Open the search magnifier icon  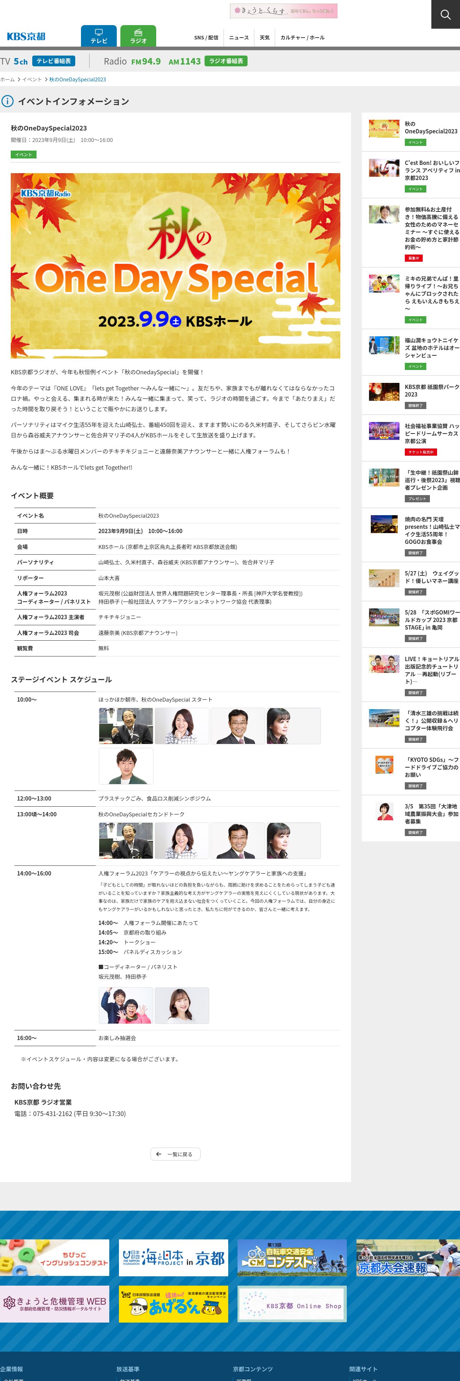[446, 14]
